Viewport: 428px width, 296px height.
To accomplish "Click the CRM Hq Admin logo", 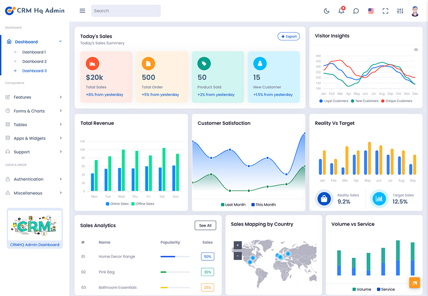I will pos(35,10).
